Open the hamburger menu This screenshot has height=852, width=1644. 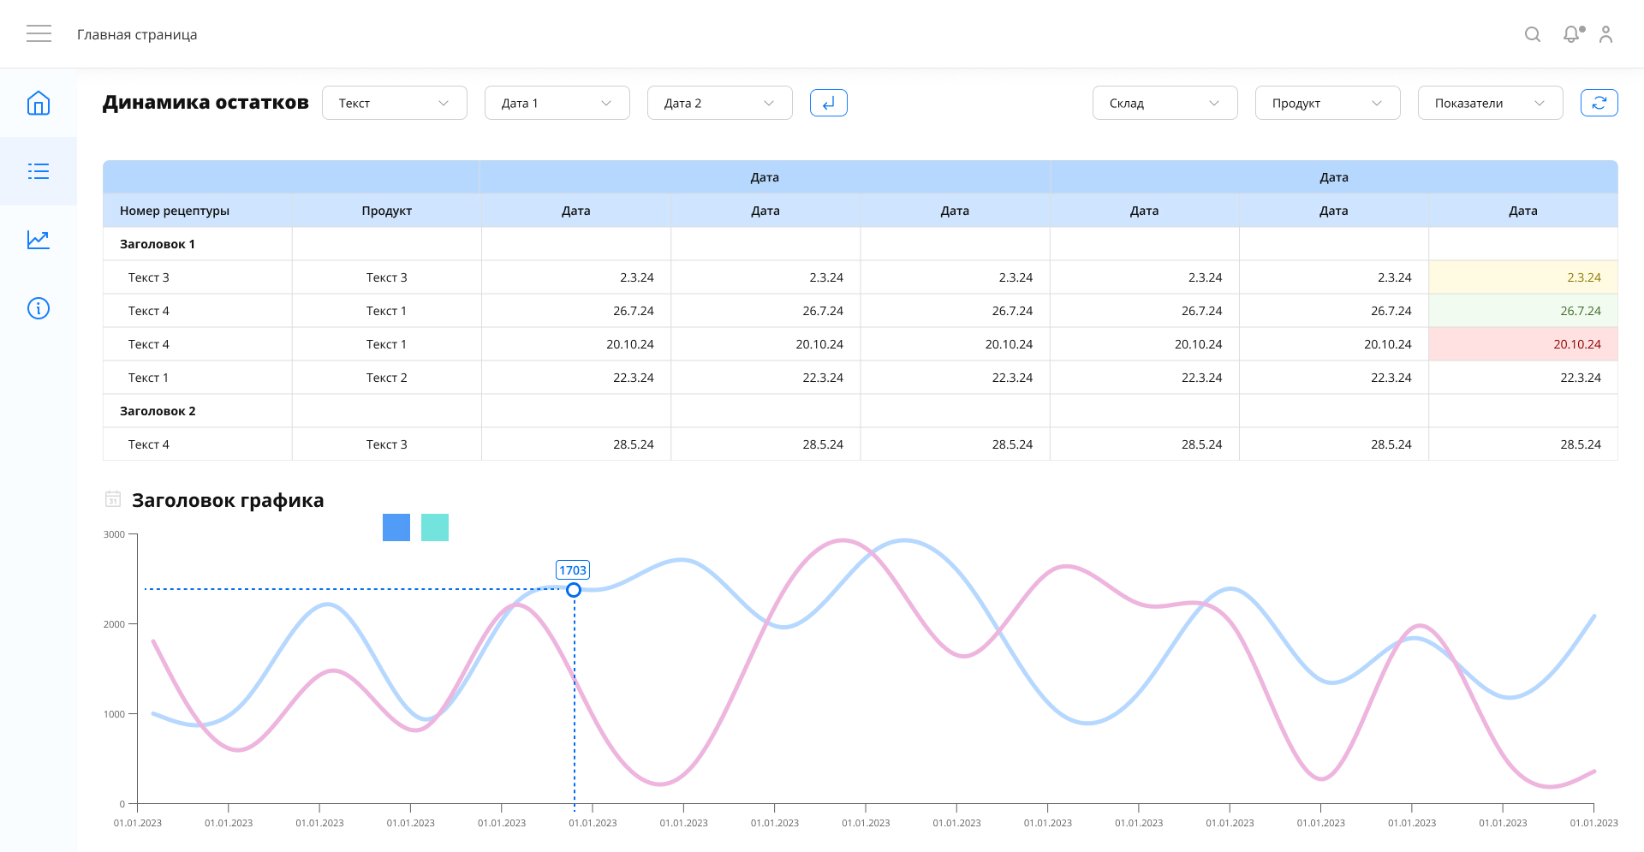39,34
